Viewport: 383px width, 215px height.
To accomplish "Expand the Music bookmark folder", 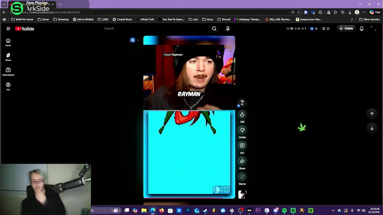I will tap(208, 19).
